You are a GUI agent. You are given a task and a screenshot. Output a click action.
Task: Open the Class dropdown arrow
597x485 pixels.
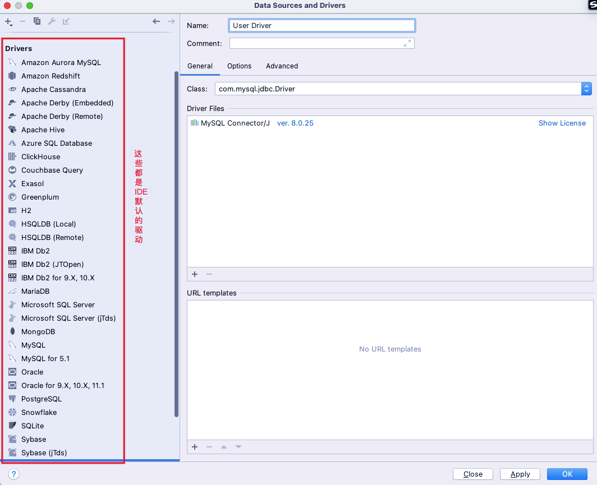[586, 89]
